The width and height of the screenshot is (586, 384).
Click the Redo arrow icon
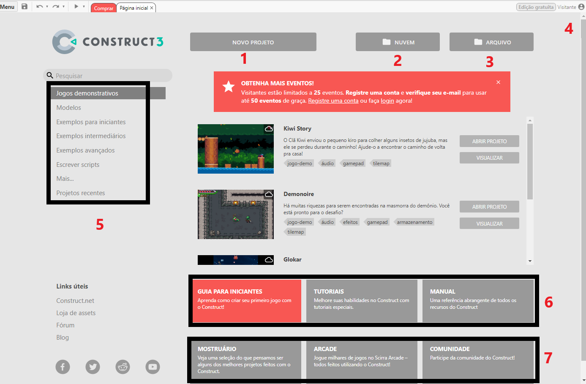tap(56, 7)
